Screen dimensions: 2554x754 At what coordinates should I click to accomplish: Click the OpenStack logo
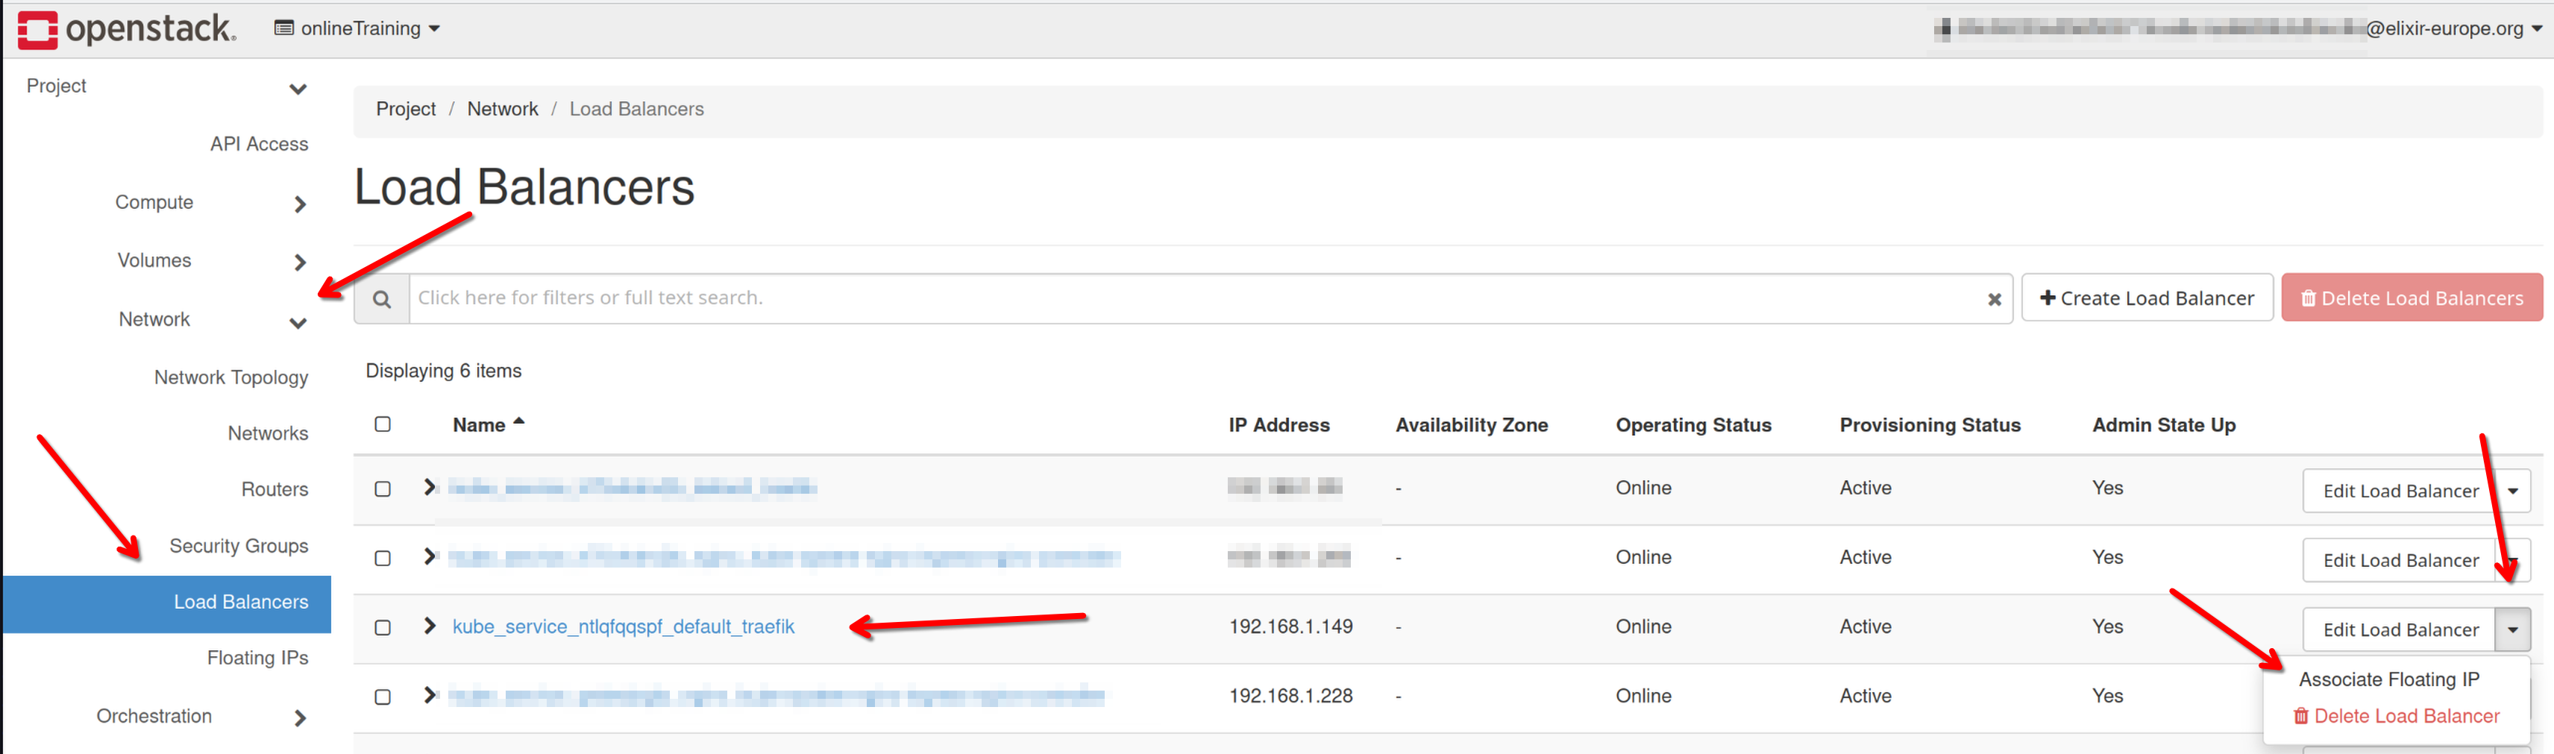[x=126, y=29]
